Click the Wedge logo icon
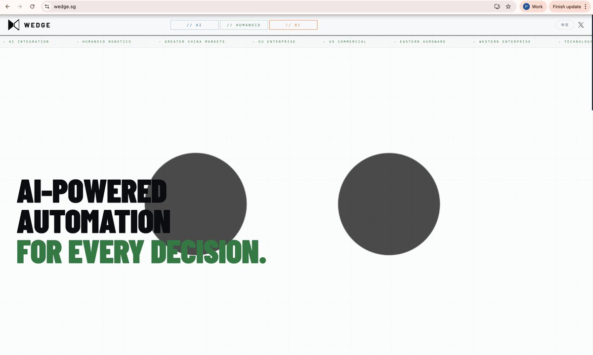Viewport: 593px width, 355px height. (x=14, y=25)
